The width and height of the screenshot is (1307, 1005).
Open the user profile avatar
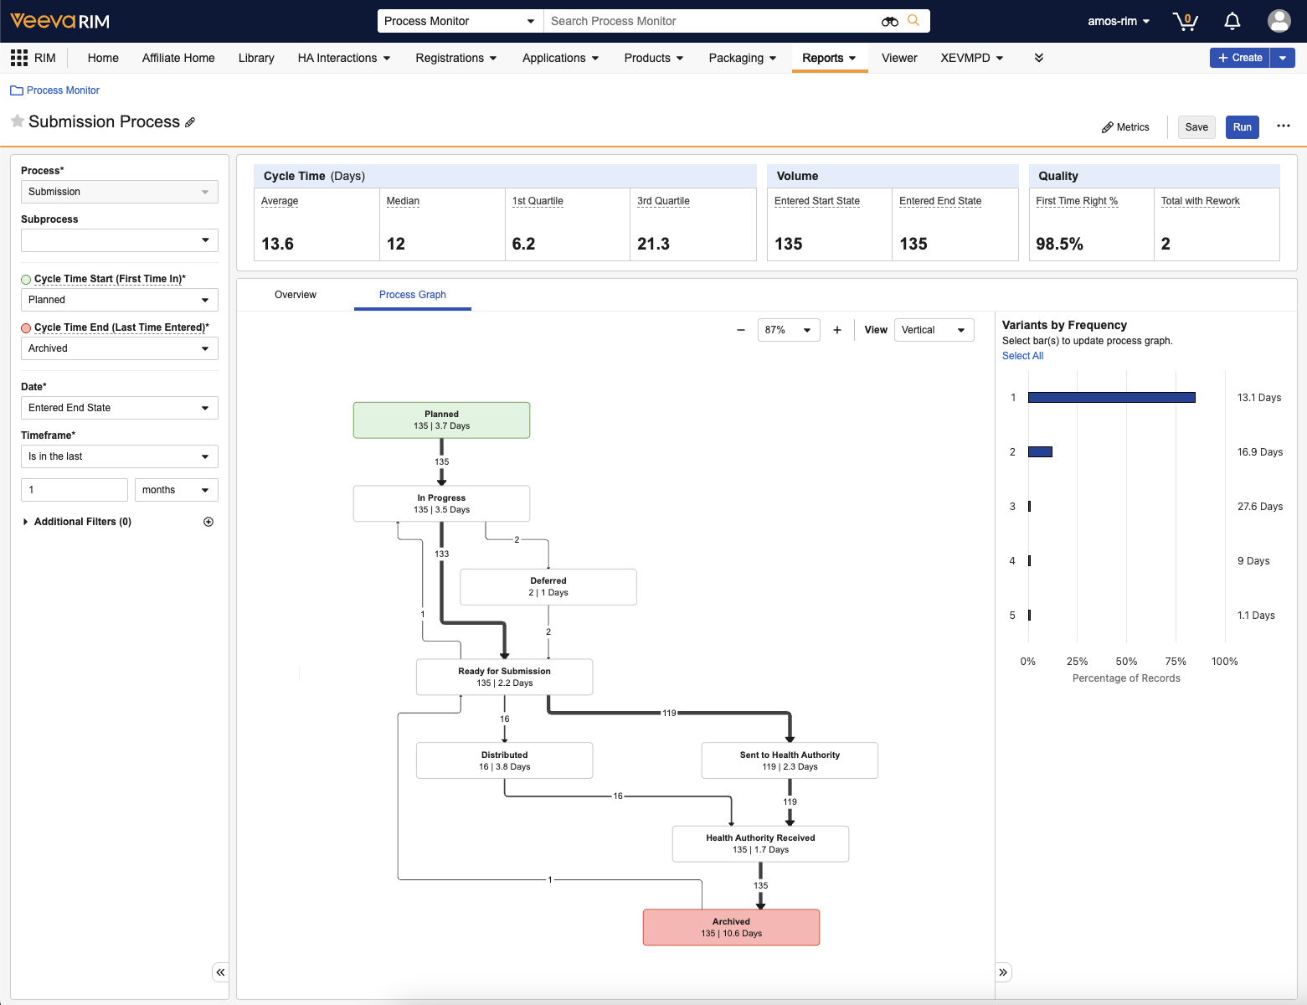click(1279, 21)
